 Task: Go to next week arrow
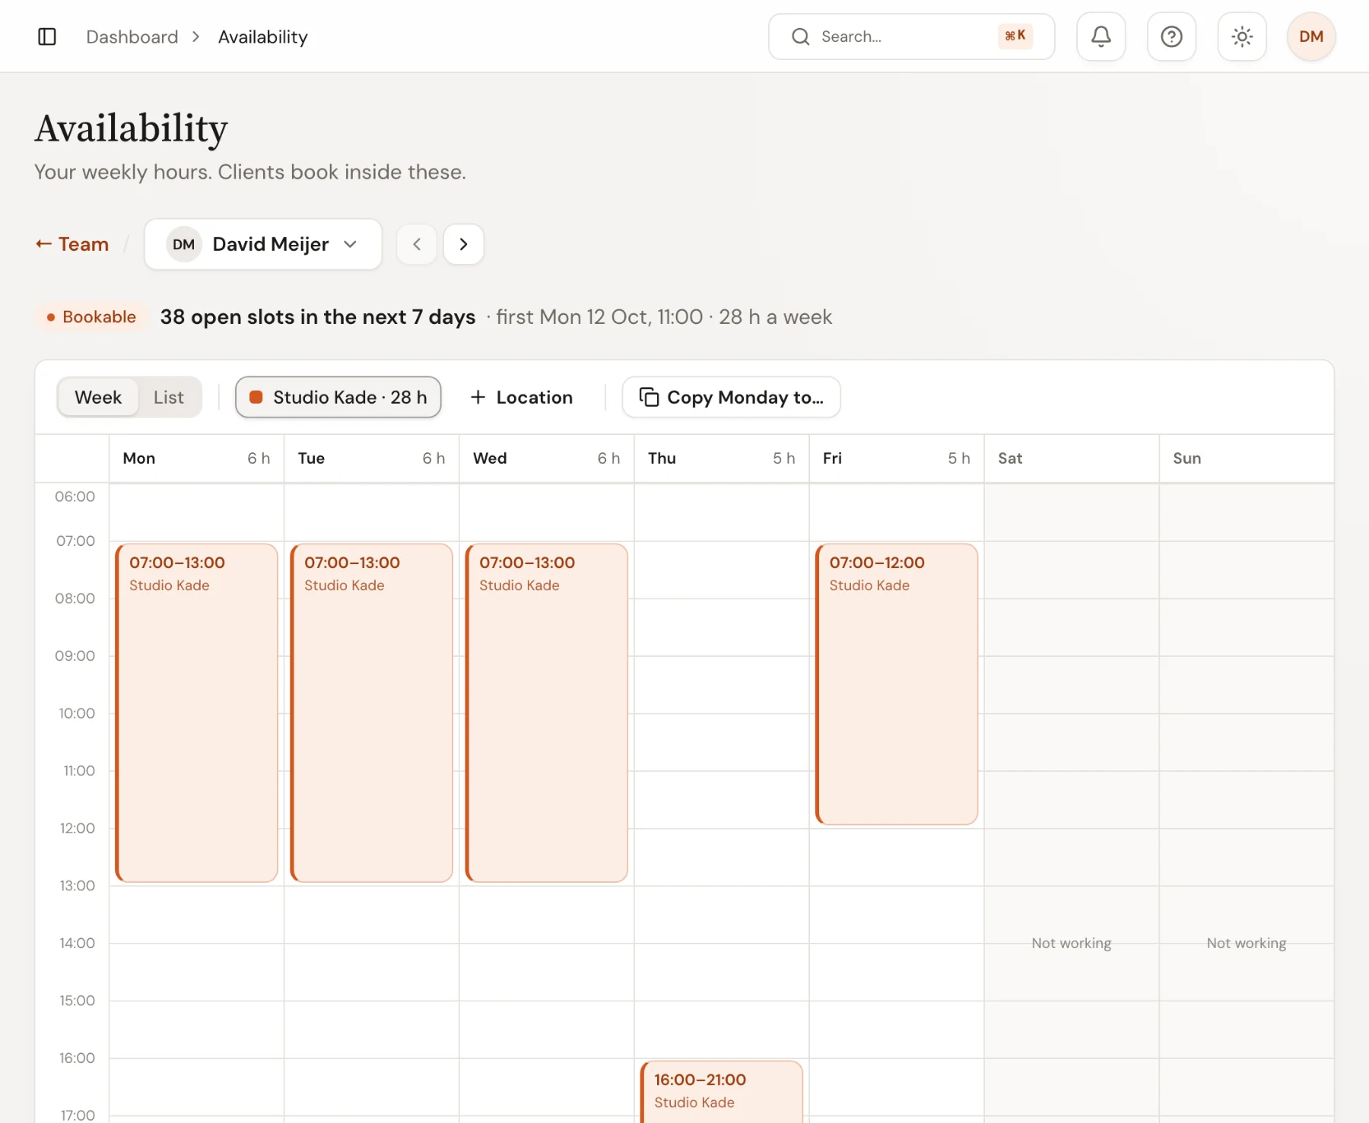coord(464,244)
